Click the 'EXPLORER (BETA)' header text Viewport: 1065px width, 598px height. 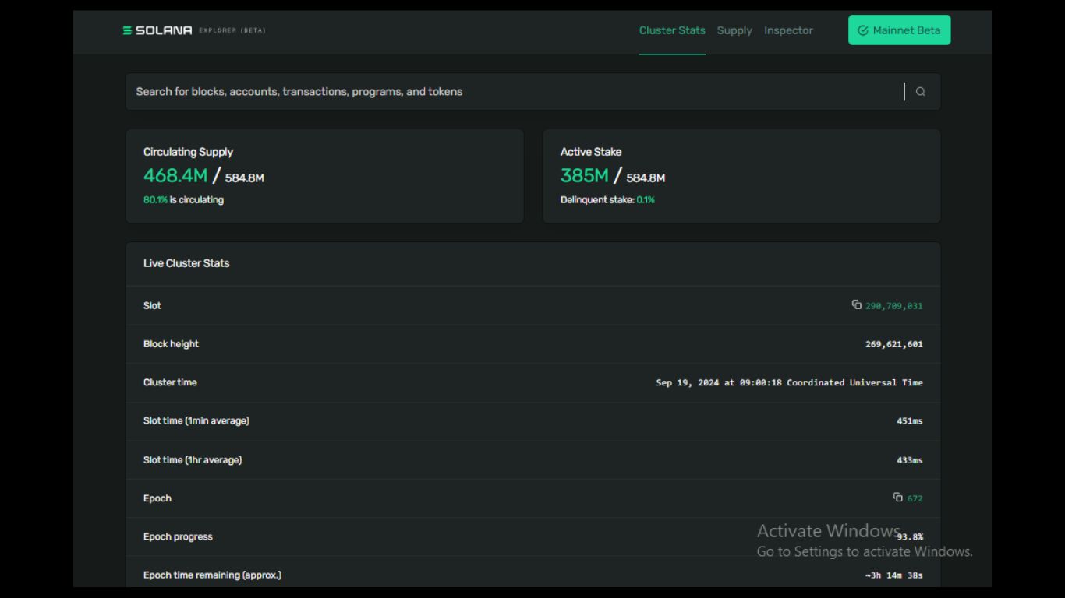[232, 30]
